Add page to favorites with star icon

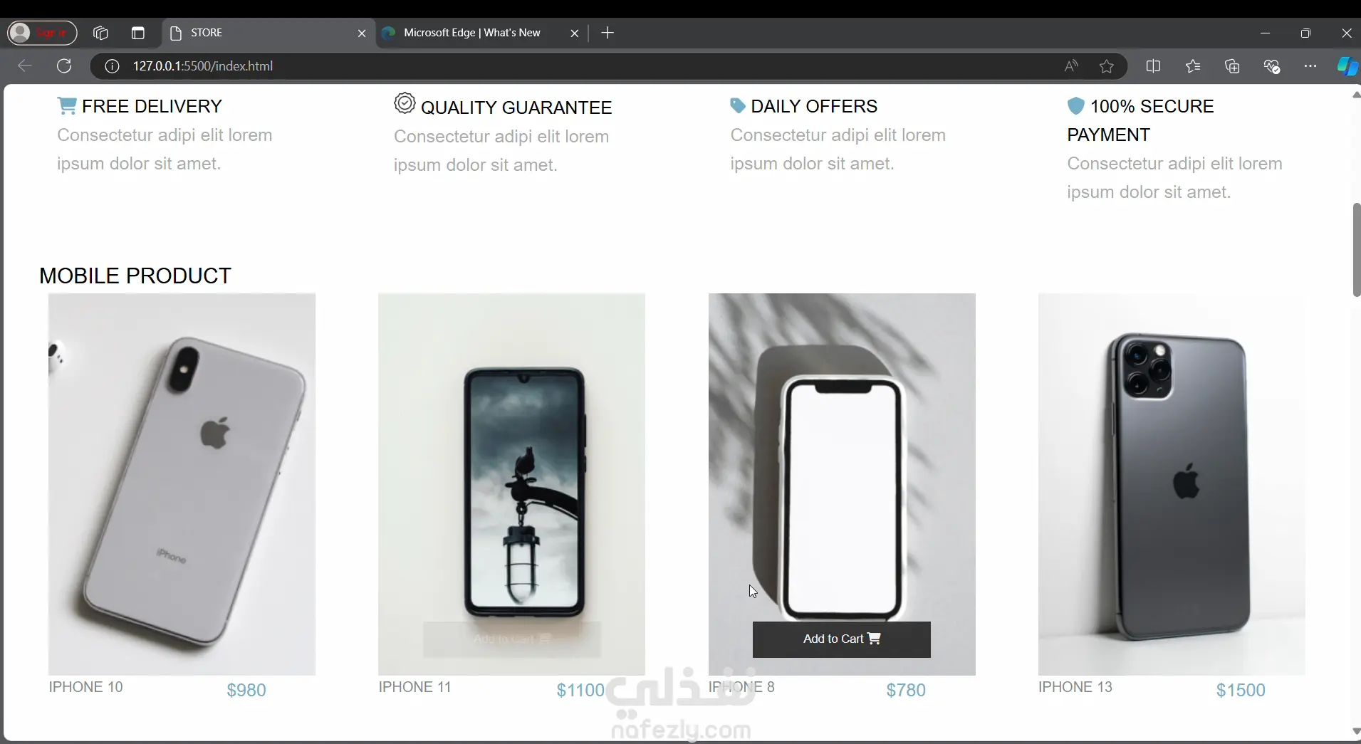pos(1106,66)
